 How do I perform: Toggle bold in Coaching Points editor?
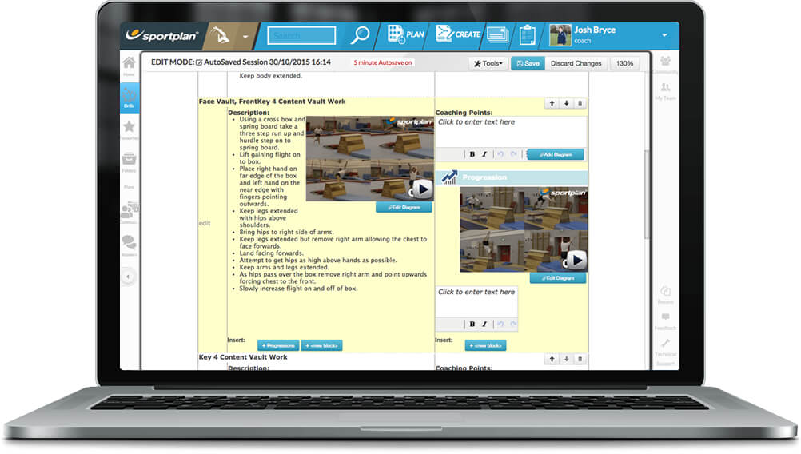(472, 154)
